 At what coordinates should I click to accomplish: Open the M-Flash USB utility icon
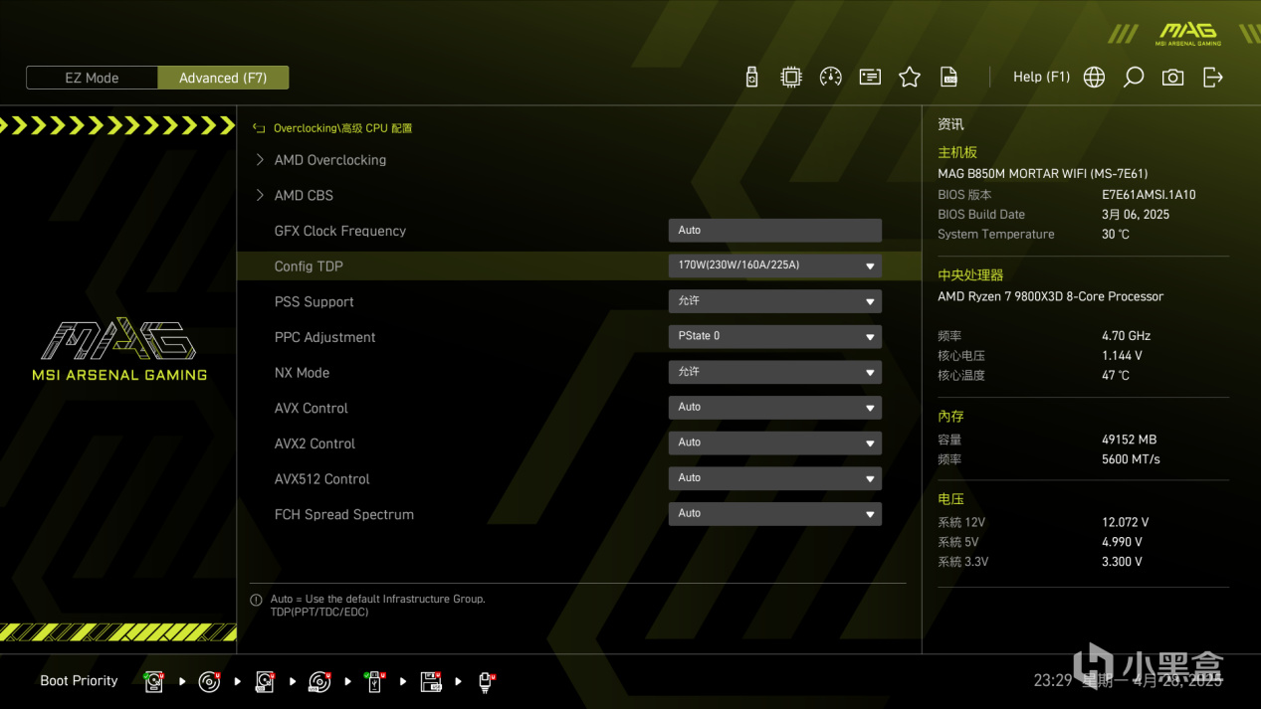click(752, 78)
